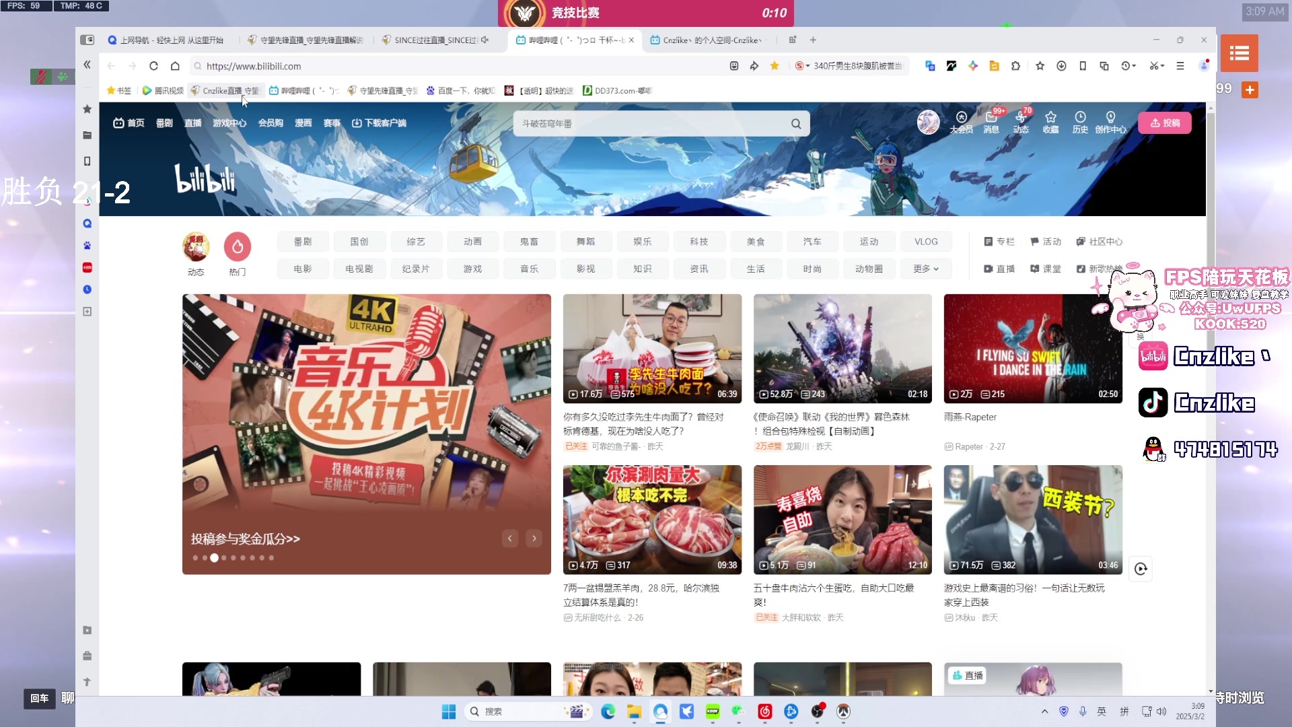Open 漫画 in Bilibili nav

[x=303, y=123]
